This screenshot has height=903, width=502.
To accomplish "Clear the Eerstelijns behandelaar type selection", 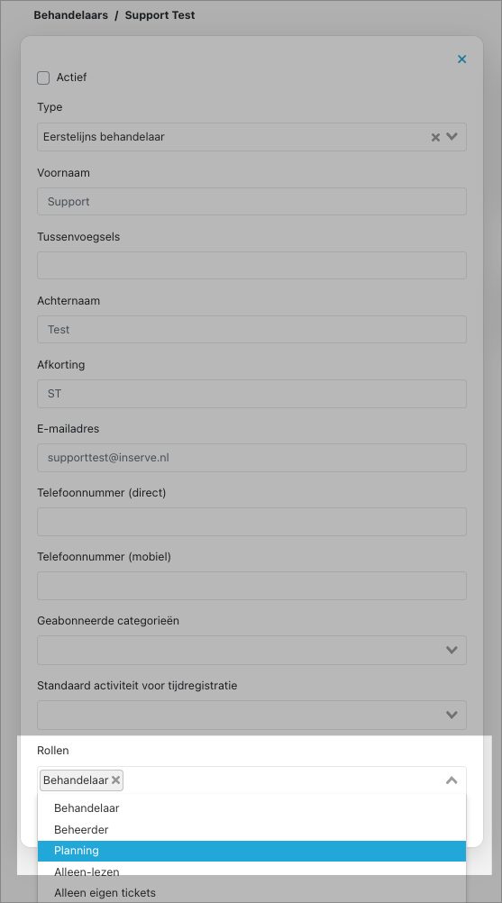I will tap(436, 137).
